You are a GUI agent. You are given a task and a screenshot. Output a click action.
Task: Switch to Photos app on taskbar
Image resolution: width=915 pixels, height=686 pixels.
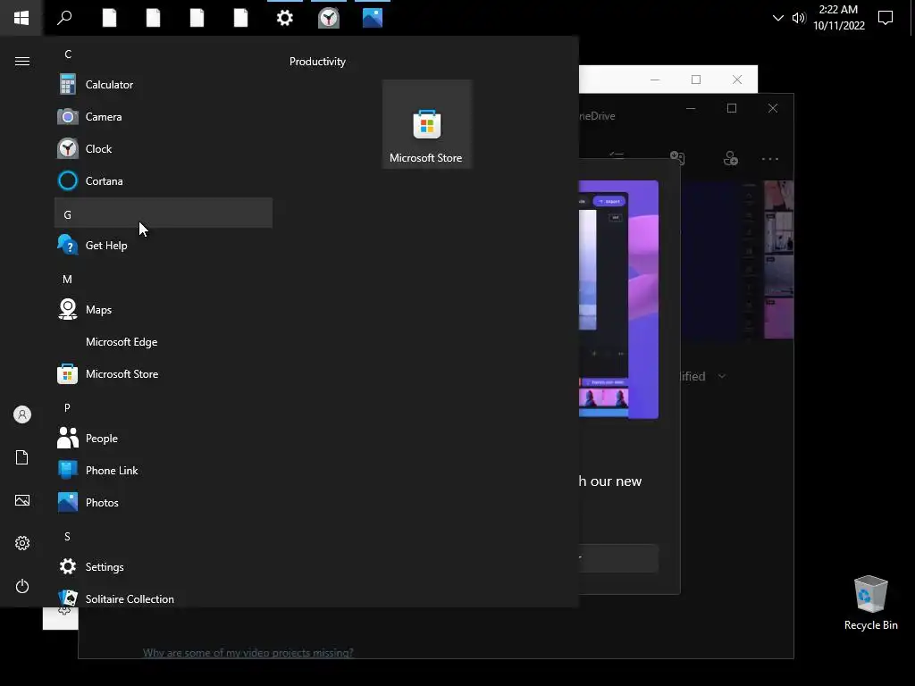coord(373,18)
